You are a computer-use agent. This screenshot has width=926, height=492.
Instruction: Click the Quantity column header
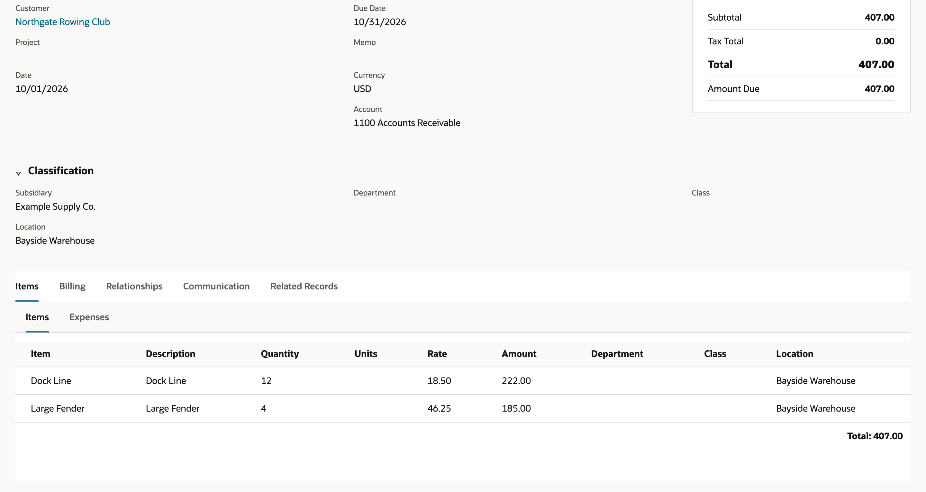[280, 354]
